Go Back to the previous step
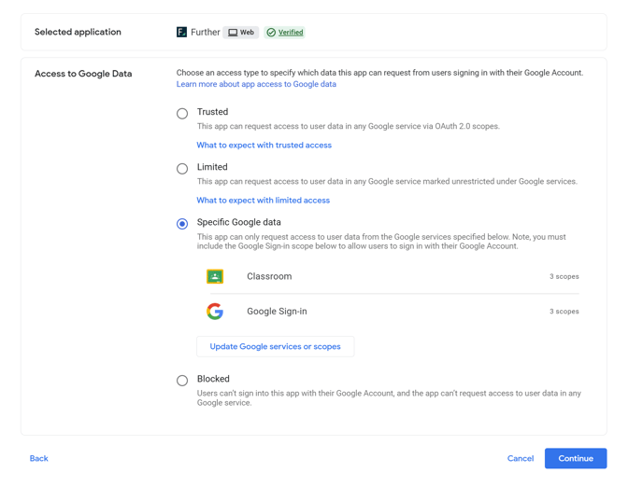The image size is (643, 487). click(x=39, y=458)
